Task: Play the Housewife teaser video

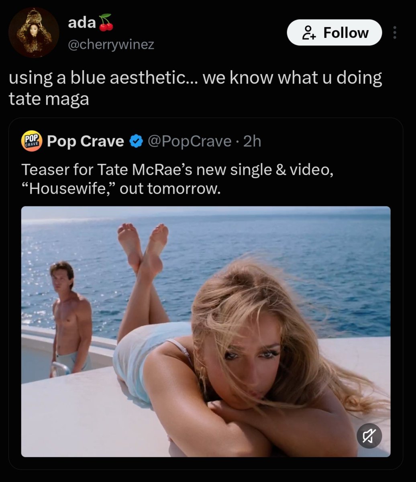Action: [x=206, y=331]
